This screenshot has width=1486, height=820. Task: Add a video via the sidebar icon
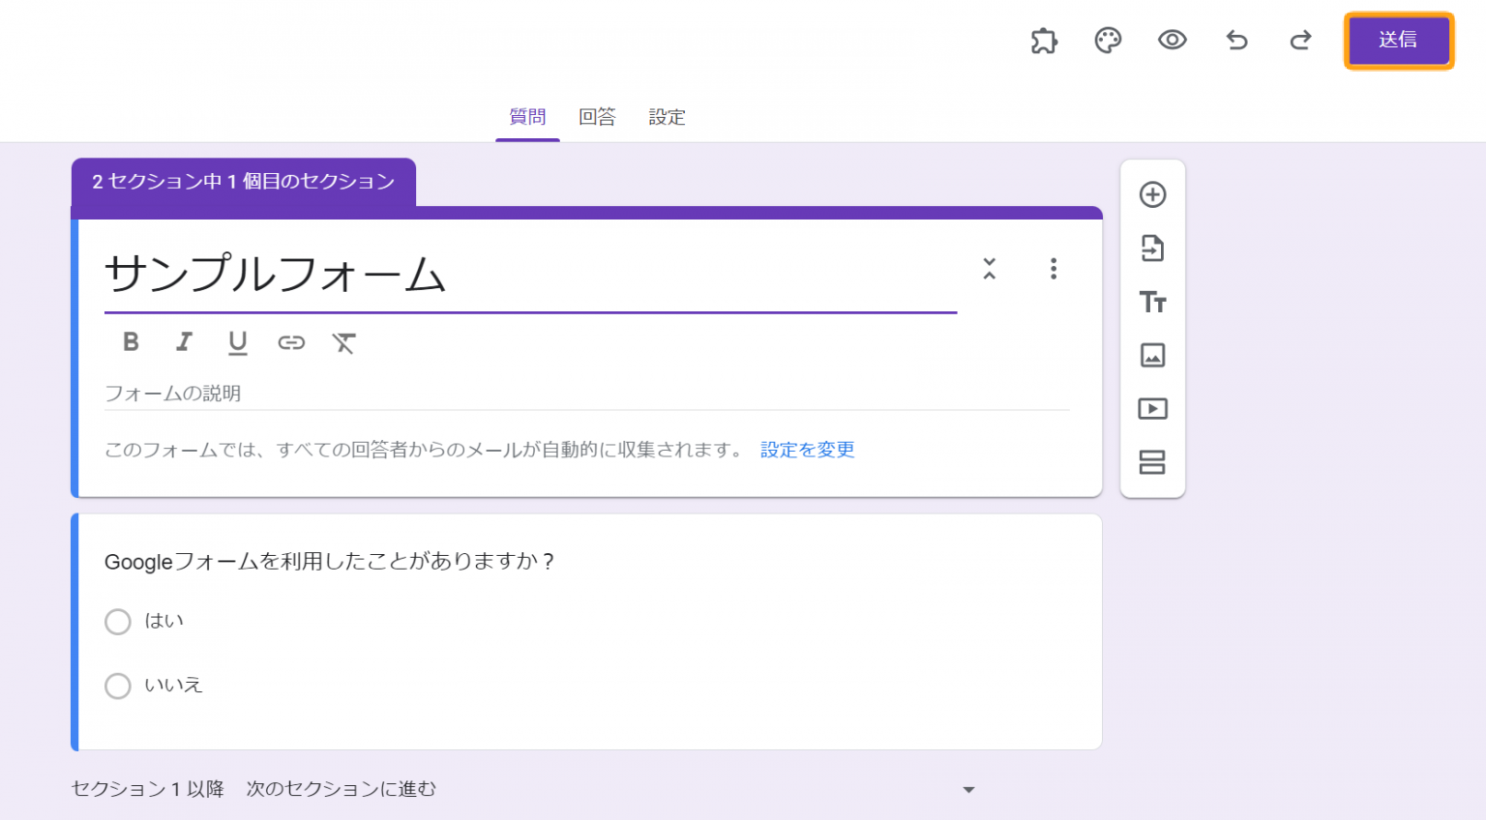pos(1152,409)
